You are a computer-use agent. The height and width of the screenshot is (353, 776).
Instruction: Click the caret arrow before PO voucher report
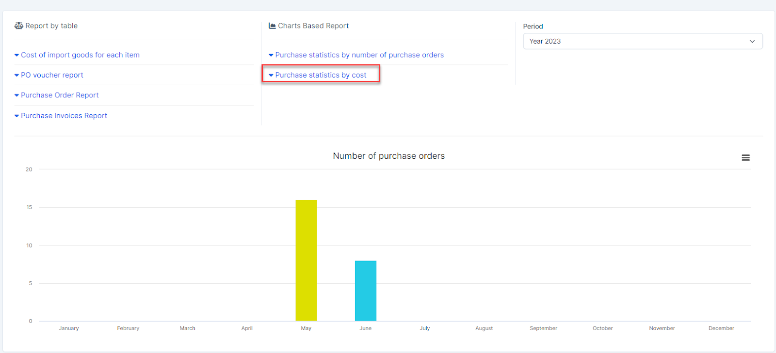coord(17,76)
